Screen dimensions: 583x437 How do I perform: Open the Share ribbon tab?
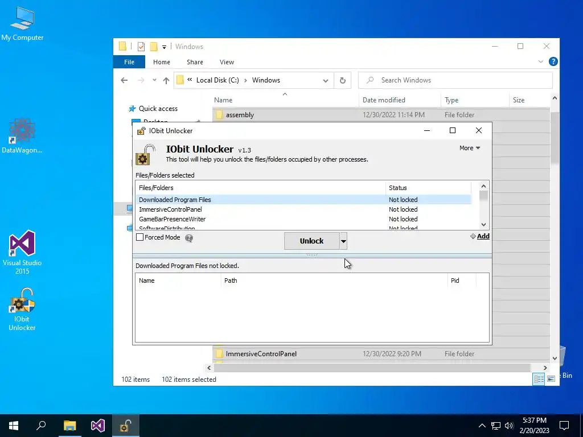[195, 62]
